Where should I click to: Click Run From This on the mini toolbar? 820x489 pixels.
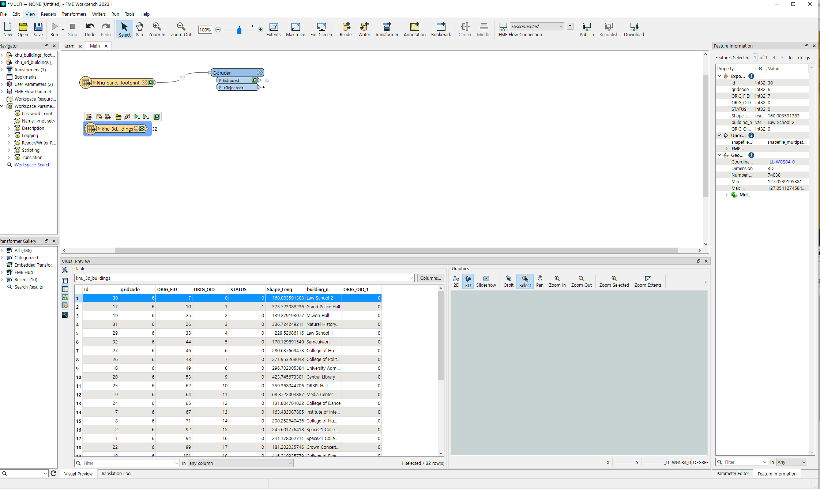coord(146,117)
